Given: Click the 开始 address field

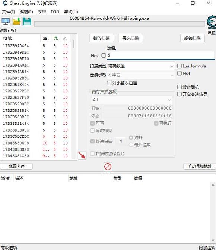Looking at the screenshot, I should pos(137,108).
